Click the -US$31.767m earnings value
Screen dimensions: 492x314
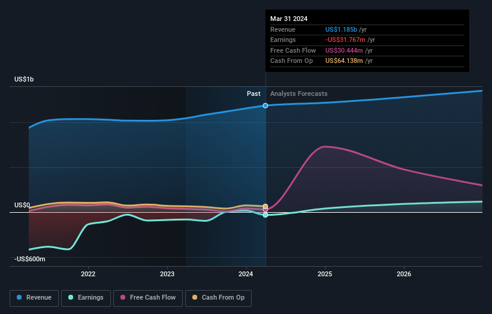tap(345, 40)
